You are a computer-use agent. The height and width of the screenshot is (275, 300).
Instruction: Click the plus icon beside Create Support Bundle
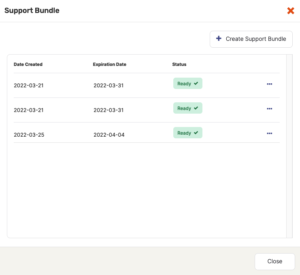(x=219, y=38)
